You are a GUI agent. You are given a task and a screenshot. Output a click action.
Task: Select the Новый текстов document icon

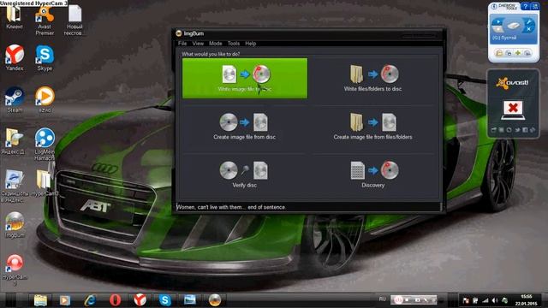point(74,21)
